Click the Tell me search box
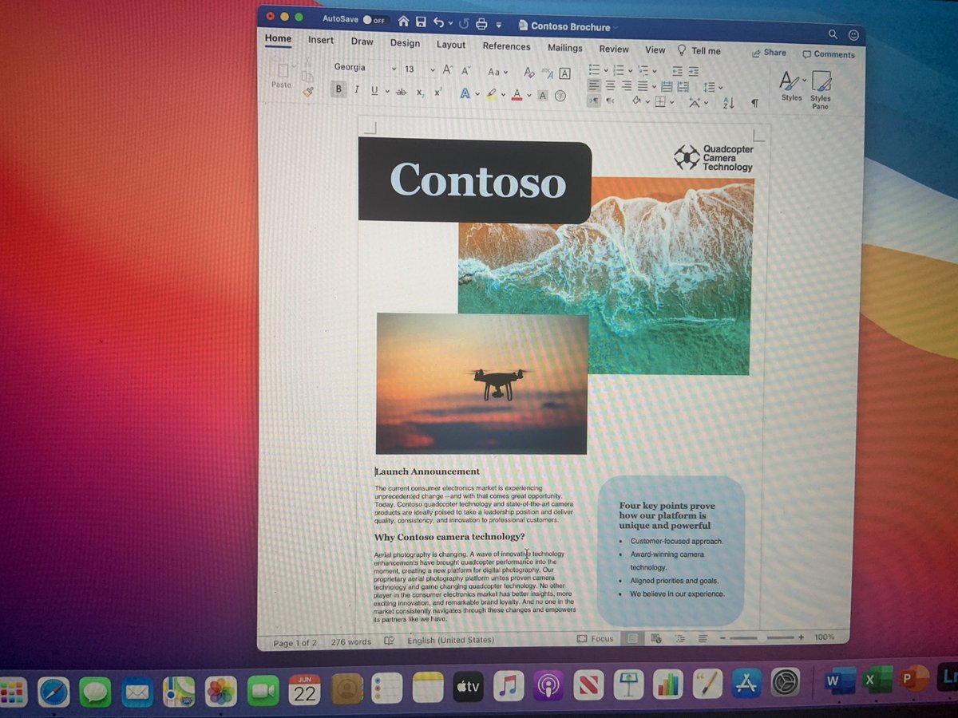 (699, 50)
